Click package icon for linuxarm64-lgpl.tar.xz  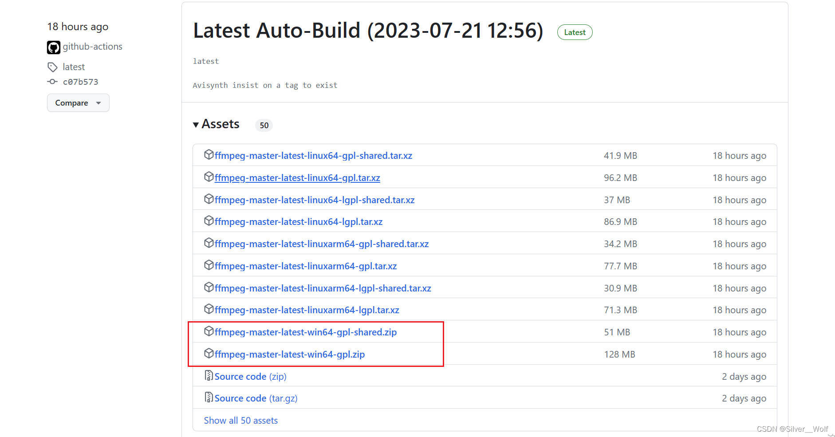point(209,309)
